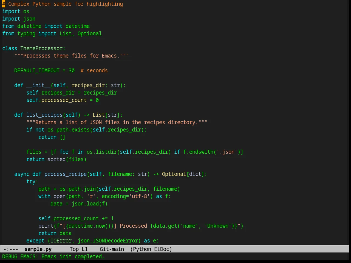This screenshot has height=263, width=351.
Task: Click the 'try:' keyword
Action: pos(32,181)
